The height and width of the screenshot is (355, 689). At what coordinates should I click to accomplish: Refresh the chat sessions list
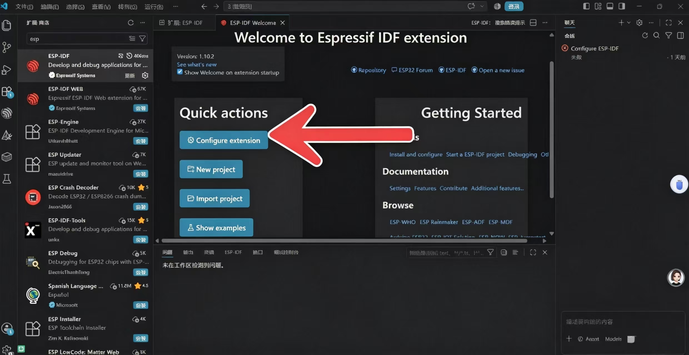pyautogui.click(x=645, y=35)
